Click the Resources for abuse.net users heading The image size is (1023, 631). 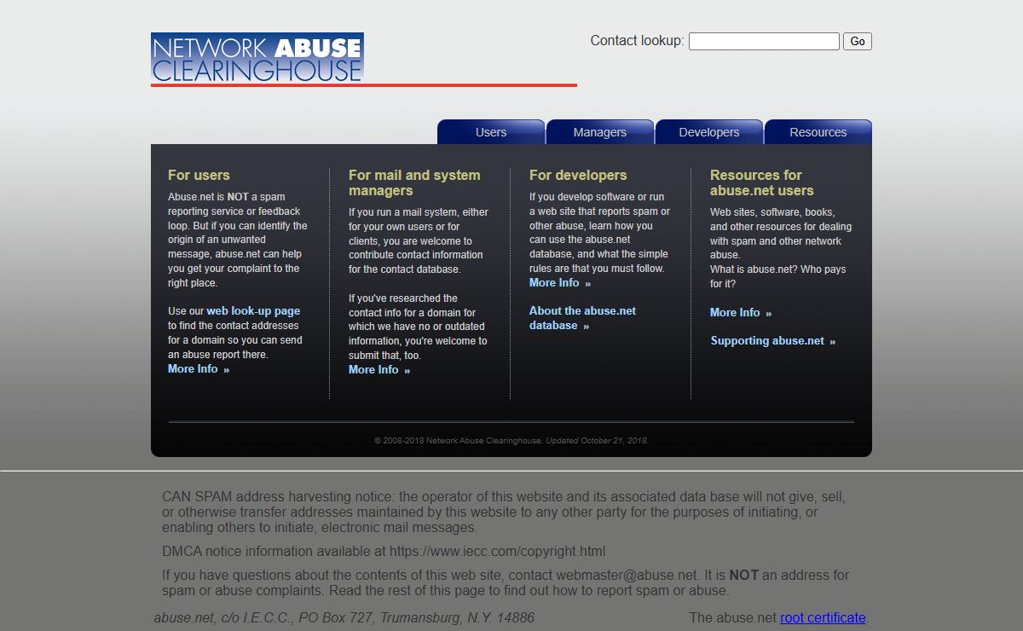pos(762,182)
